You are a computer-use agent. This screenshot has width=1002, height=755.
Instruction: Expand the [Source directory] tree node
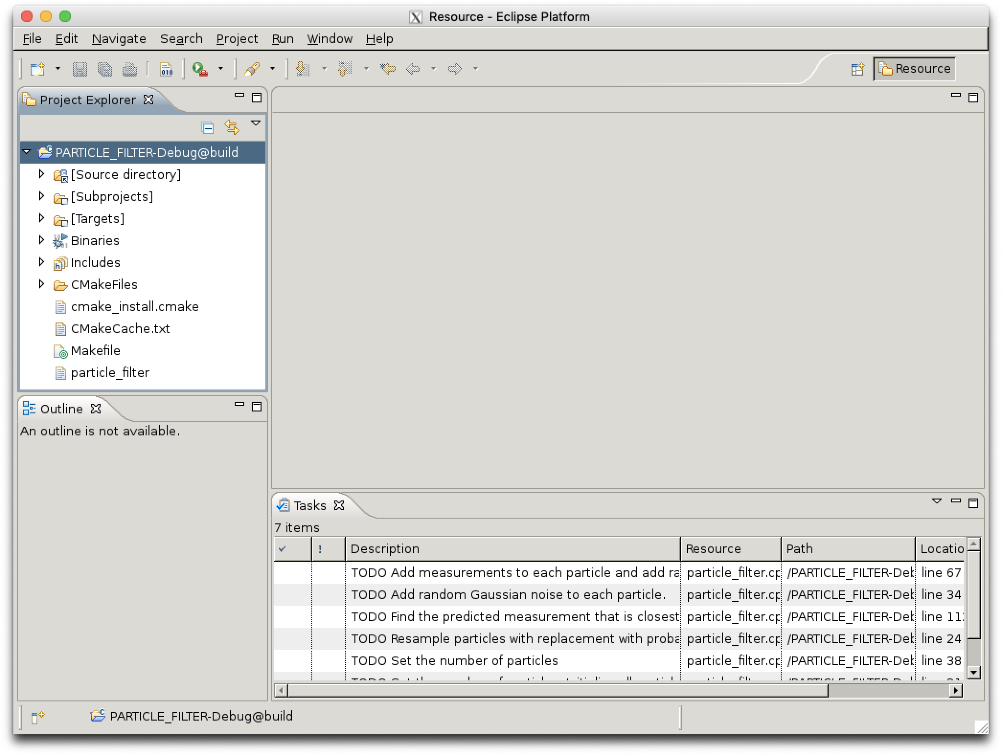42,174
